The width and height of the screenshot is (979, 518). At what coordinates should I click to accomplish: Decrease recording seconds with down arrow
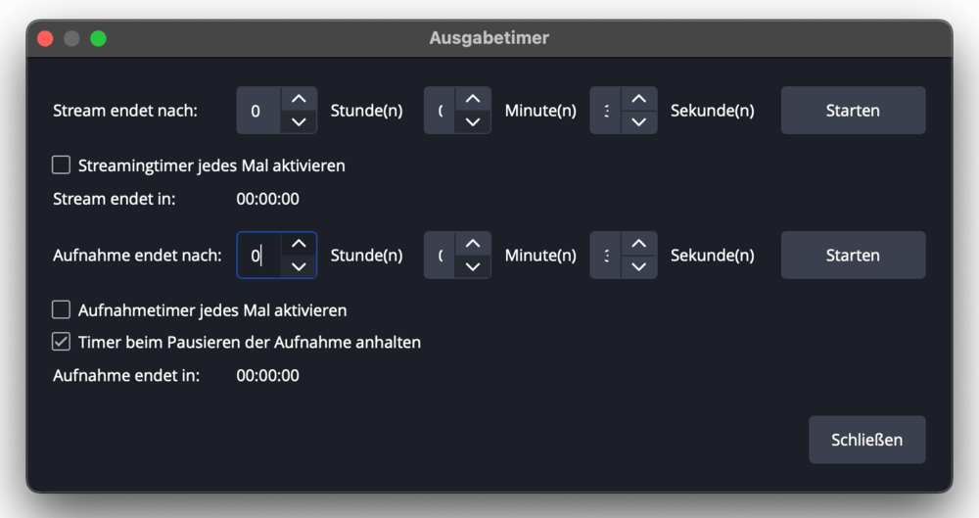[638, 267]
